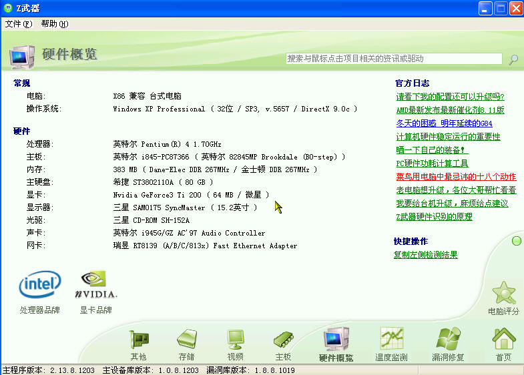Open link 老电脑想升级,各位大哥帮忙看看
This screenshot has height=375, width=524.
[x=456, y=190]
